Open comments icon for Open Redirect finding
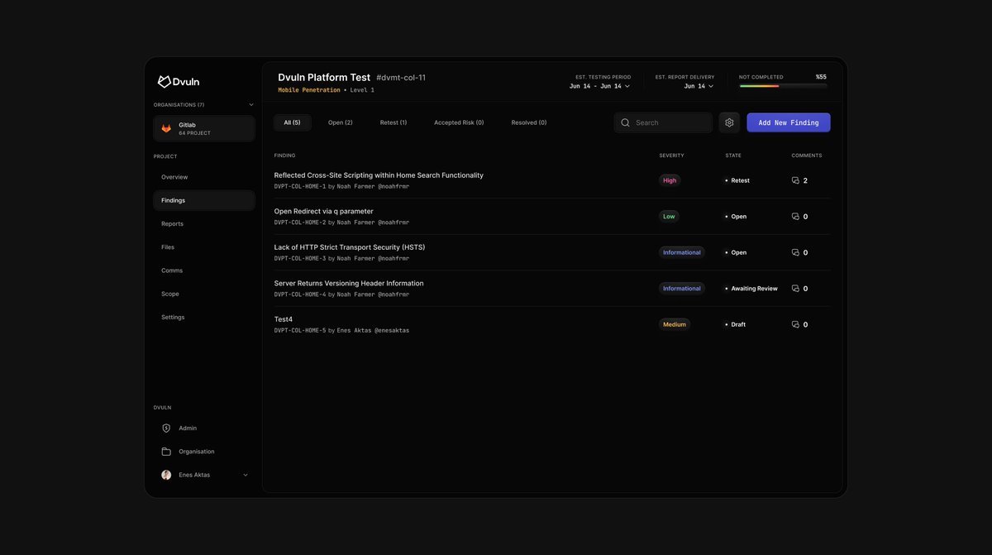This screenshot has height=555, width=992. (x=796, y=217)
